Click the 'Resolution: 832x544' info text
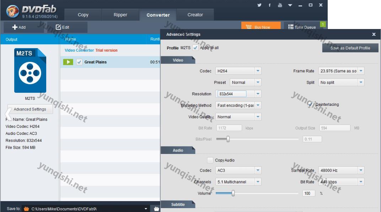Screen dimensions: 381x212 click(x=23, y=141)
